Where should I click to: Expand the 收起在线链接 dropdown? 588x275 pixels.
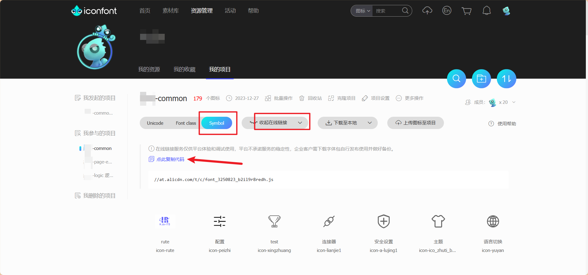300,123
